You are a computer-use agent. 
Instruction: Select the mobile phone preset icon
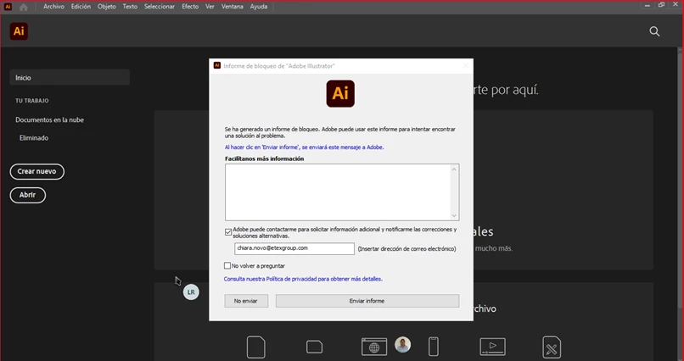[x=433, y=347]
